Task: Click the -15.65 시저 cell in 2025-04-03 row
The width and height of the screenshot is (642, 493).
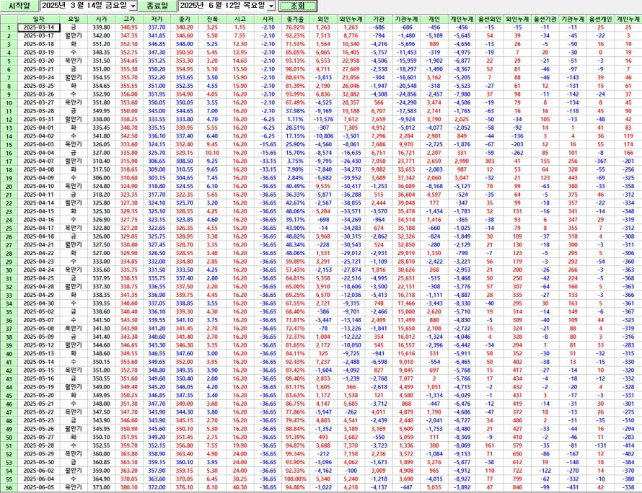Action: coord(268,144)
